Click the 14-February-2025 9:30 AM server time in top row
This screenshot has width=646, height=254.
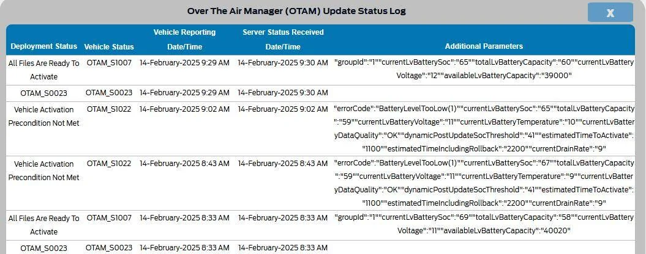(x=283, y=63)
